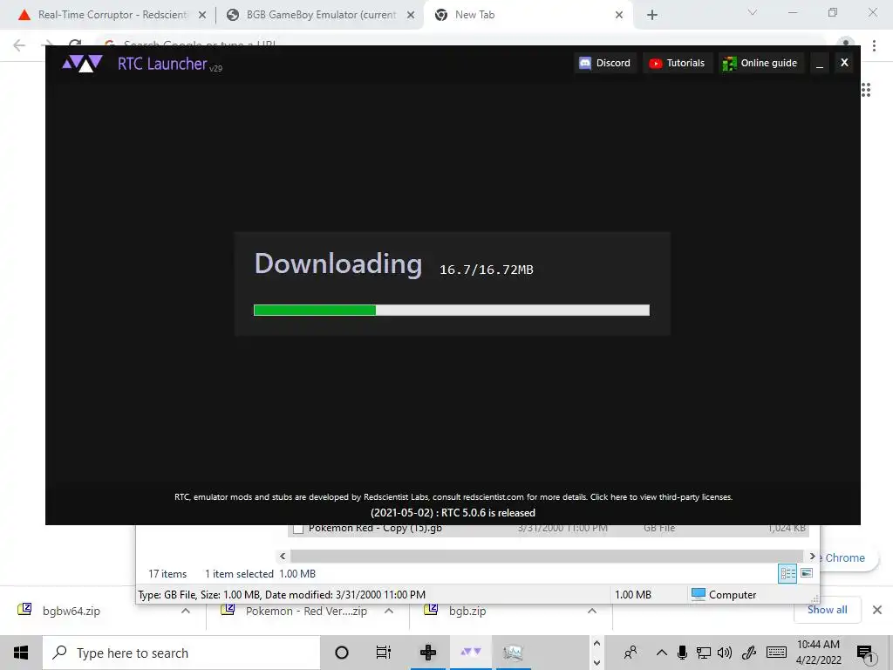Image resolution: width=893 pixels, height=670 pixels.
Task: Open Chrome tab search dropdown arrow
Action: (753, 12)
